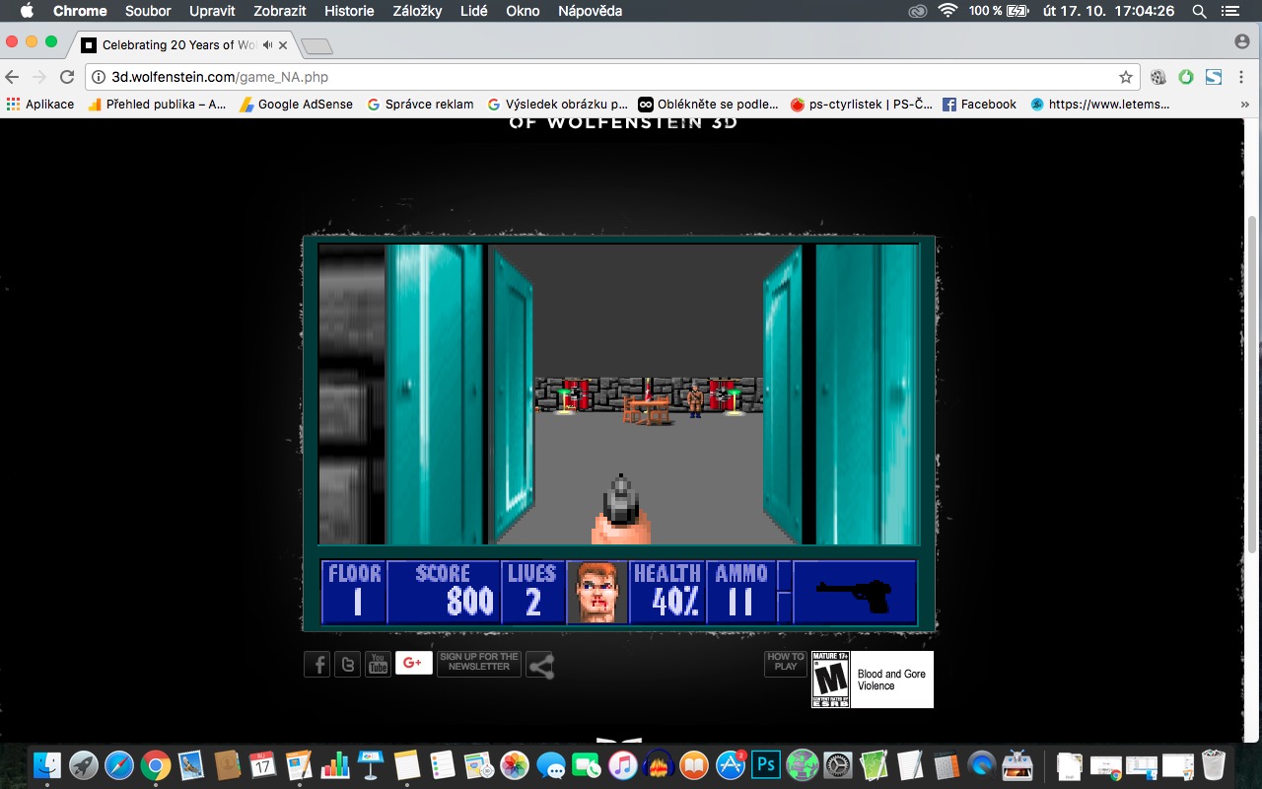Open Calendar from the Dock
The width and height of the screenshot is (1262, 789).
click(x=262, y=765)
